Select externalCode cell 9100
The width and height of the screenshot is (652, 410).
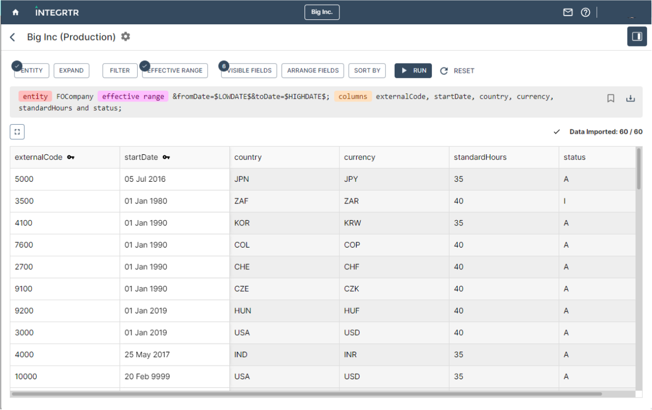click(x=65, y=289)
